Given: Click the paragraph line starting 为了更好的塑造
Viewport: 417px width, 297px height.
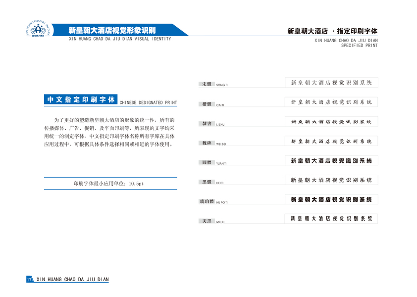Looking at the screenshot, I should (x=114, y=120).
